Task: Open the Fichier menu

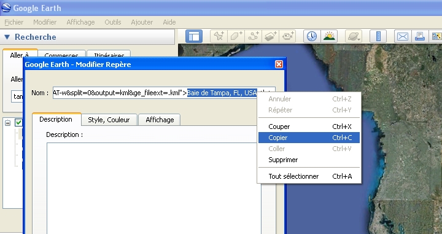Action: tap(14, 22)
